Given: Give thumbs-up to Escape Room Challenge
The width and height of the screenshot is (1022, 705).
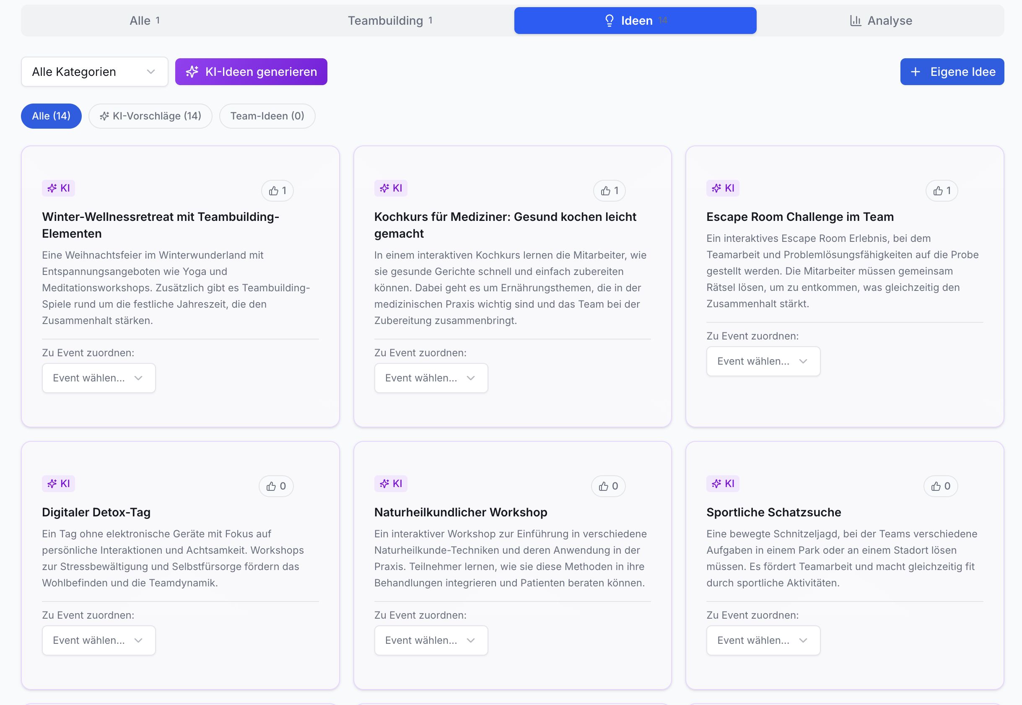Looking at the screenshot, I should [942, 191].
